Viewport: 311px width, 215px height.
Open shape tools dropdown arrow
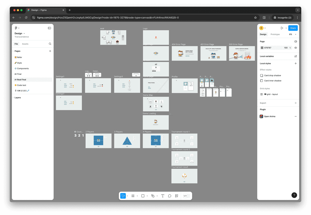pyautogui.click(x=147, y=196)
